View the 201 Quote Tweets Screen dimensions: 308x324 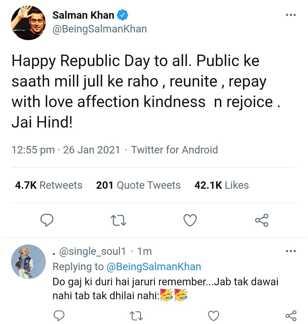tap(138, 185)
